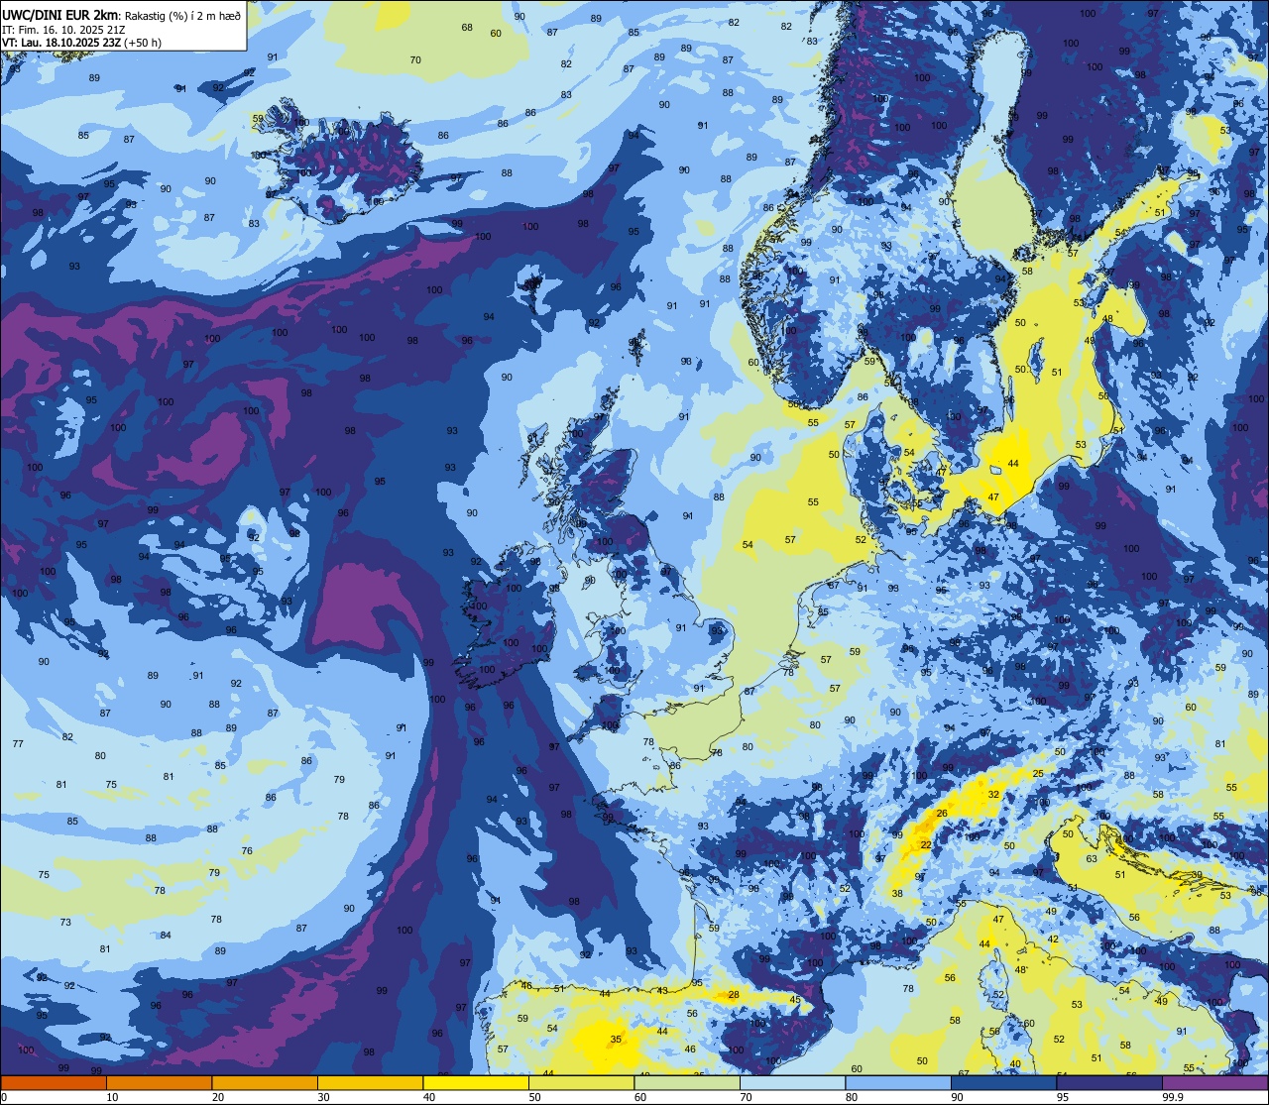The image size is (1269, 1105).
Task: Select the dark blue 90–95 legend segment
Action: 1003,1082
